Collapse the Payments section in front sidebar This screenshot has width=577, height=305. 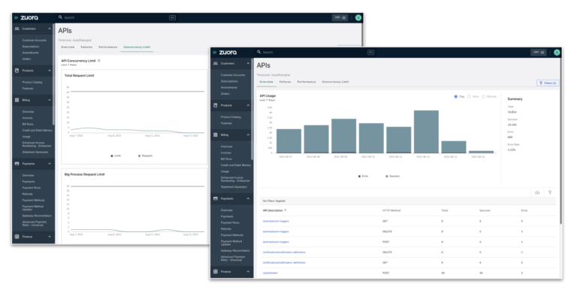tap(249, 198)
